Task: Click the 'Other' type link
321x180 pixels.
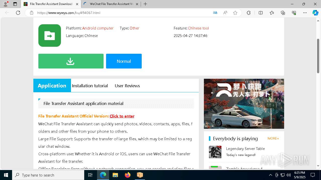Action: (x=134, y=28)
